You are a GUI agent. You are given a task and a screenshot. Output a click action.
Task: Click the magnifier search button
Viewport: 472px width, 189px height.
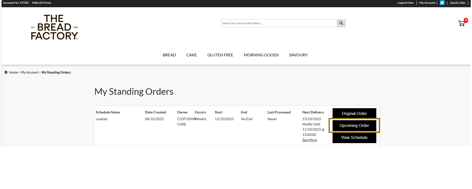[341, 23]
